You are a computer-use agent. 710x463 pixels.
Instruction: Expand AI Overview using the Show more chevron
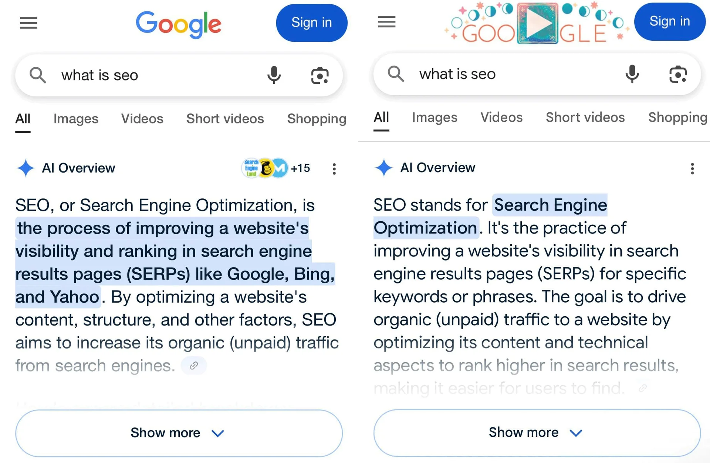tap(218, 433)
